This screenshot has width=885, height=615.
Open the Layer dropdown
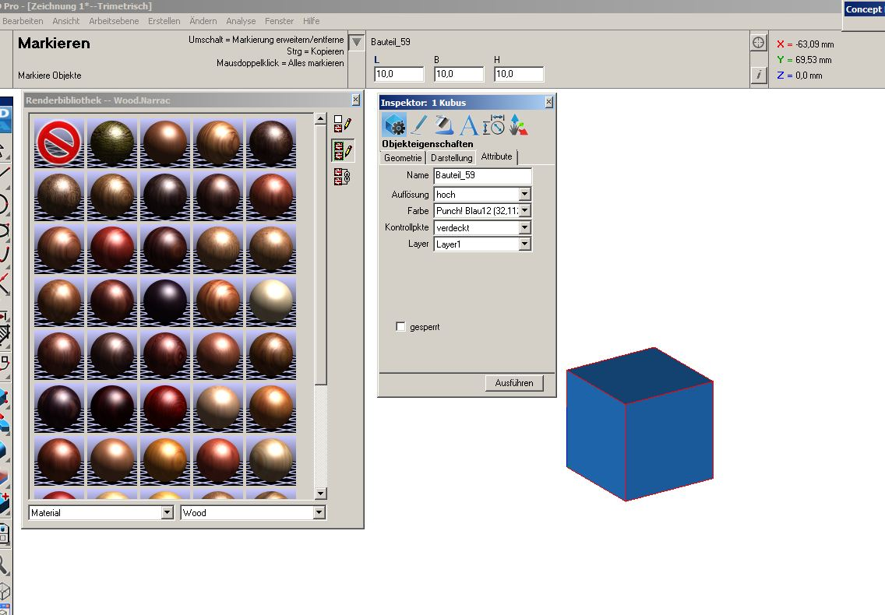[524, 244]
